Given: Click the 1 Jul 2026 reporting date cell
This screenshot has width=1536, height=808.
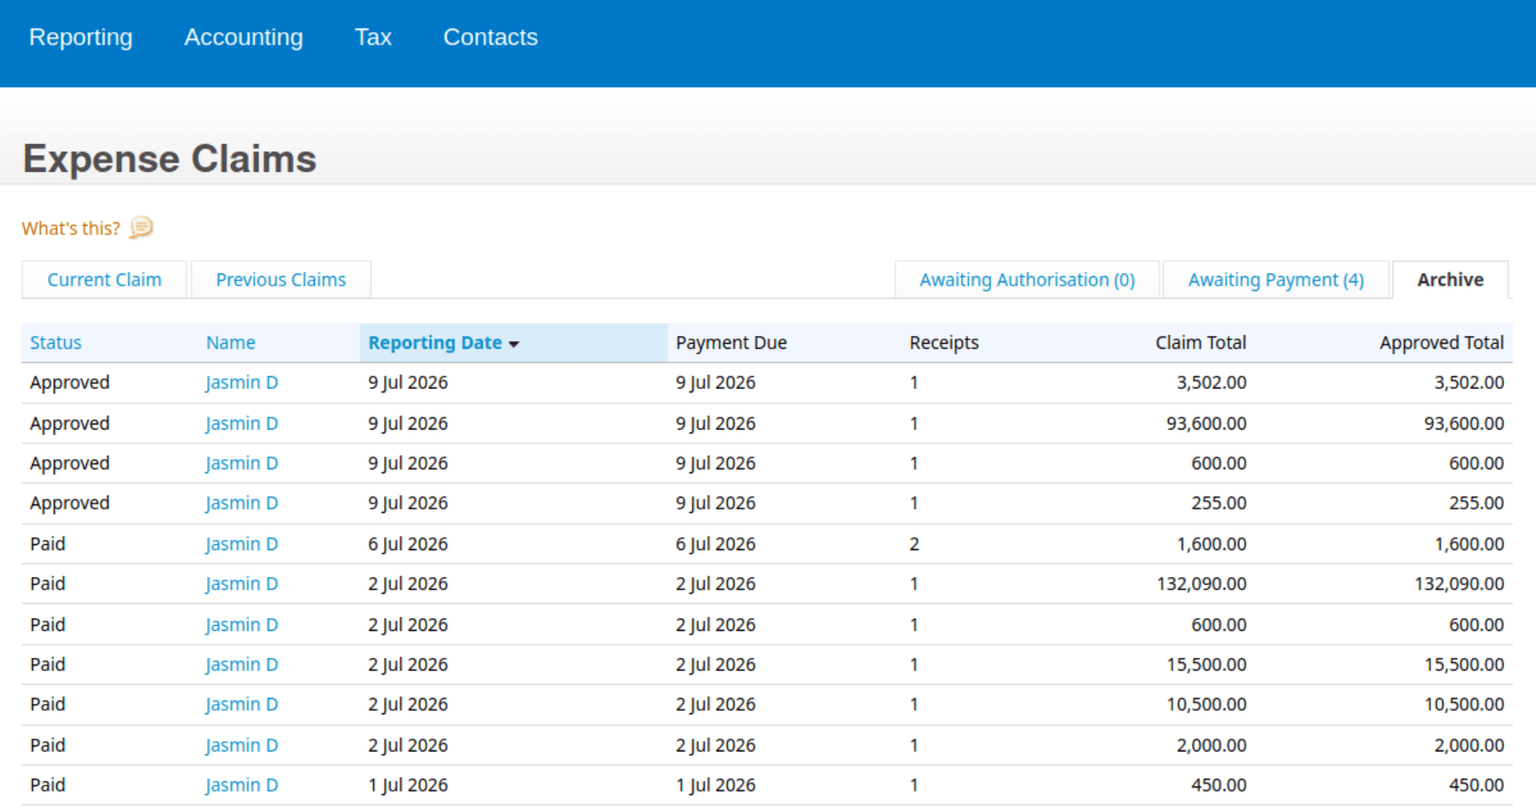Looking at the screenshot, I should 408,785.
